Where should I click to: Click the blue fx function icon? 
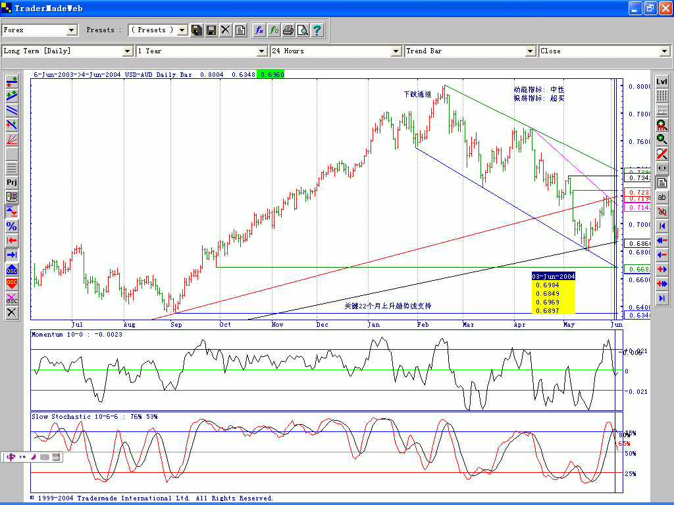click(x=259, y=30)
